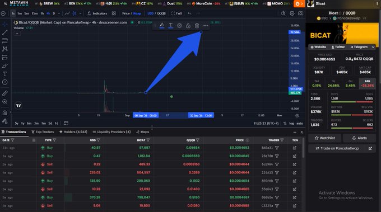
Task: Select the pattern drawing tool
Action: [4, 49]
